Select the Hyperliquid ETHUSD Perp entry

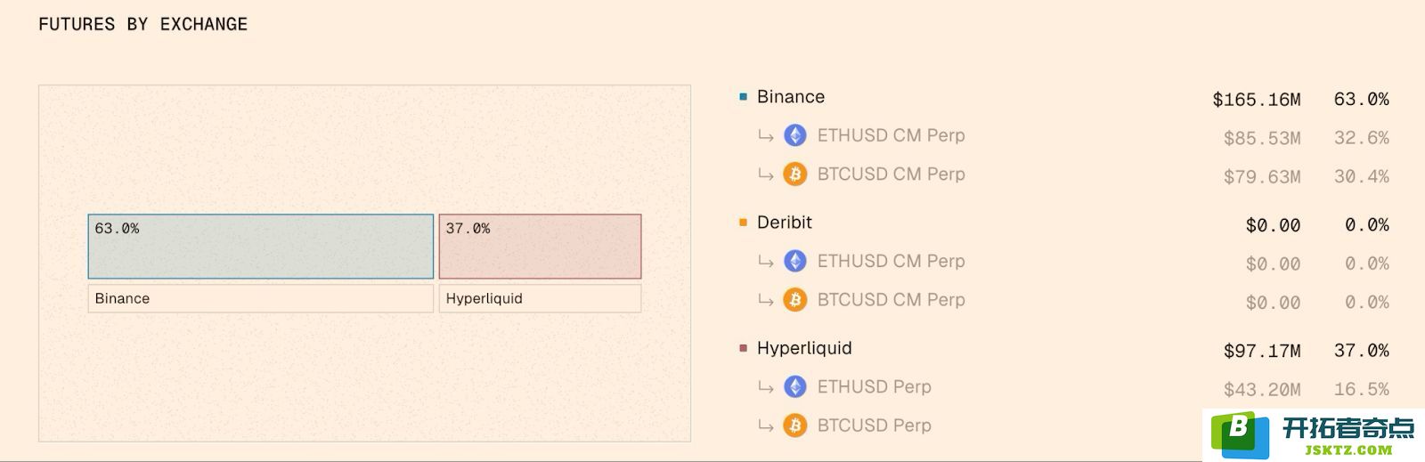1073,387
